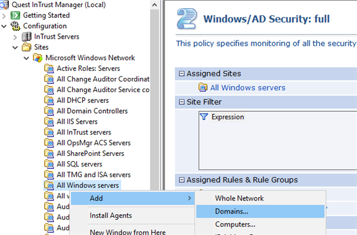Click the Quest InTrust Manager root icon
The height and width of the screenshot is (235, 357).
point(4,5)
